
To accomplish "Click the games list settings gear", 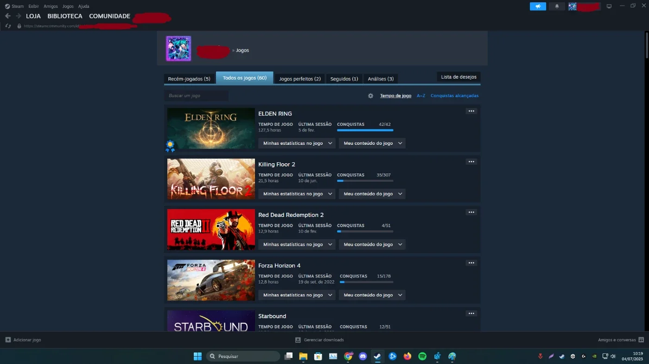I will [x=370, y=96].
